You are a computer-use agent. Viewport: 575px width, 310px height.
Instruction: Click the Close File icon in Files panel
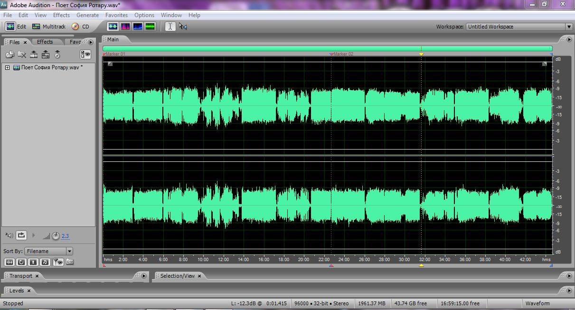tap(21, 54)
